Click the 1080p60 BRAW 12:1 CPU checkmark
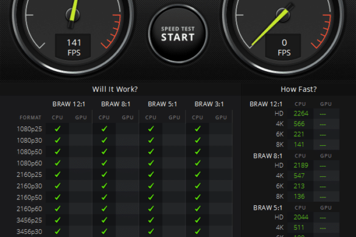Viewport: 356px width, 237px height. (x=57, y=163)
